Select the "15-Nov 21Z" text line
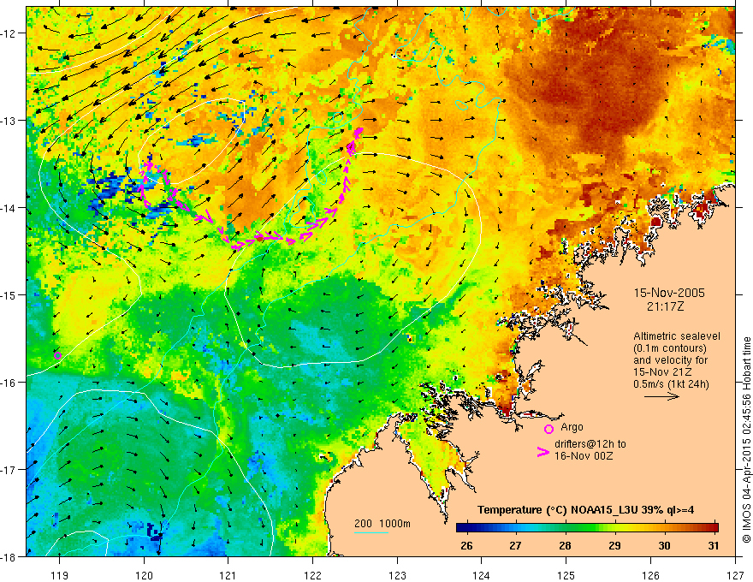Image resolution: width=753 pixels, height=582 pixels. [x=661, y=372]
